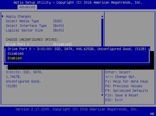Click the arrow icon beside Apply Changes

click(3, 16)
